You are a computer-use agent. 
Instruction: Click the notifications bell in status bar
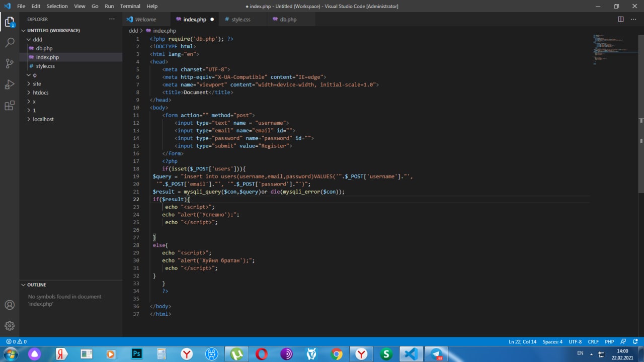[x=634, y=341]
